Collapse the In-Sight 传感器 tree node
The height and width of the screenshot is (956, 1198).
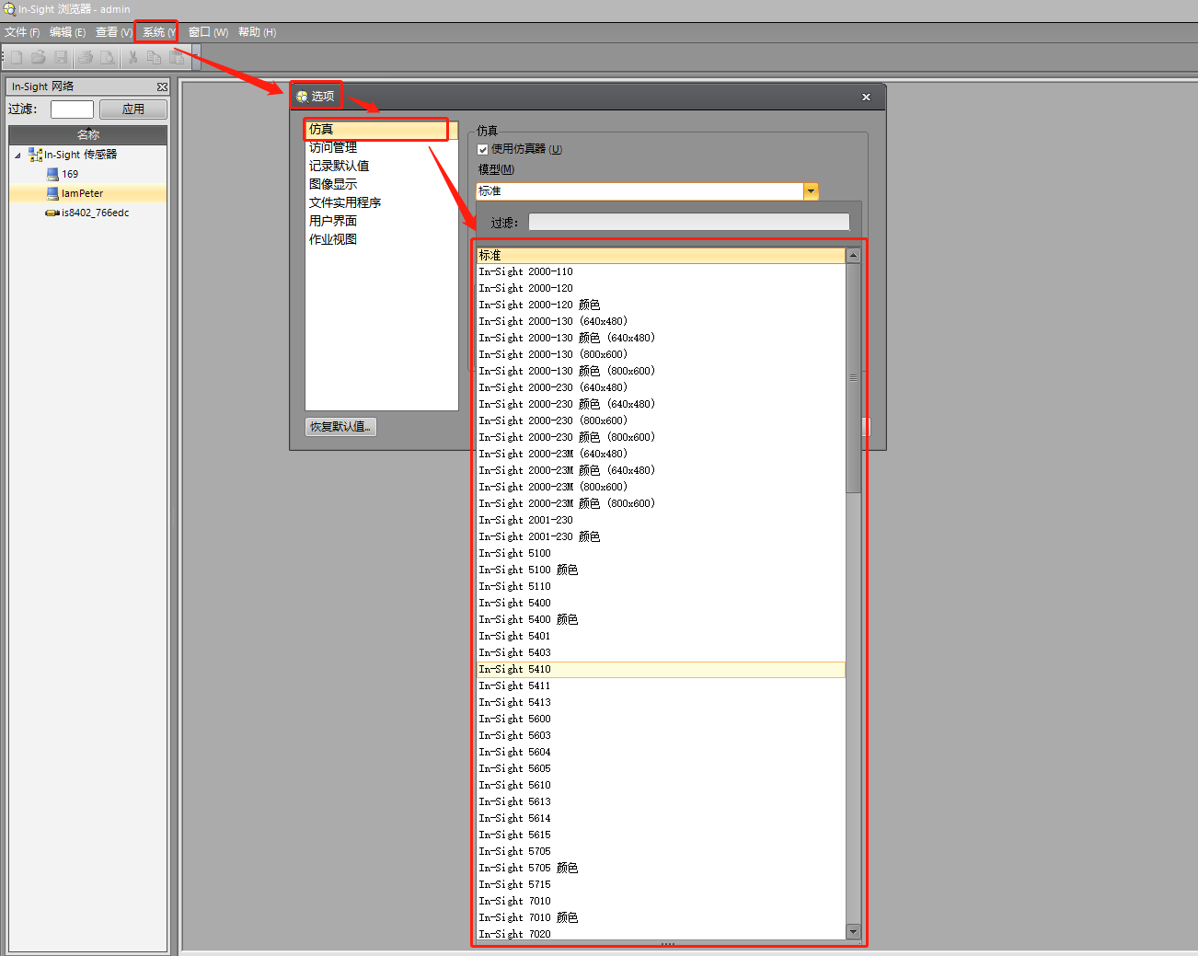point(17,155)
